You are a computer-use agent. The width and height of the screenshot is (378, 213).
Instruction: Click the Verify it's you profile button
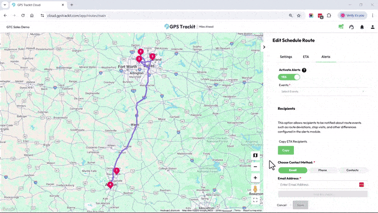(x=352, y=16)
